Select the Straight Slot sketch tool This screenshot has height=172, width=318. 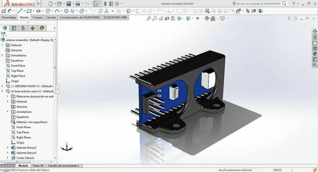[x=38, y=11]
